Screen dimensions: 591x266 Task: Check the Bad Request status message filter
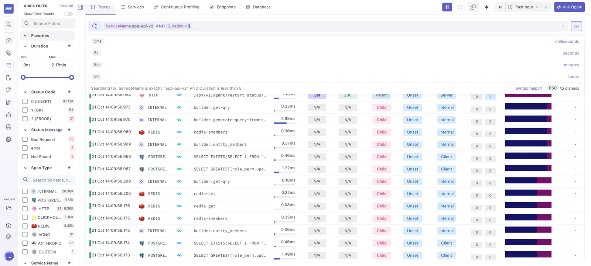click(x=25, y=139)
